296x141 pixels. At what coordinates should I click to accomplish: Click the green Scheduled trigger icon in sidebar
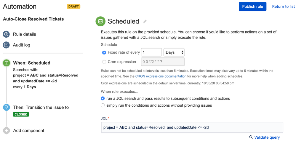6,63
